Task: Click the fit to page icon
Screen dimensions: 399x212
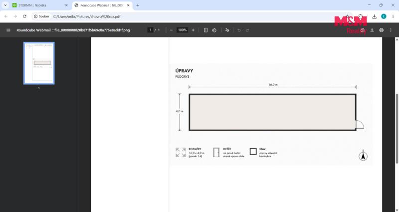Action: coord(206,30)
